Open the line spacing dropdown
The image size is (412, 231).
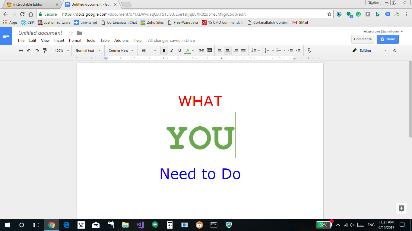pyautogui.click(x=255, y=51)
